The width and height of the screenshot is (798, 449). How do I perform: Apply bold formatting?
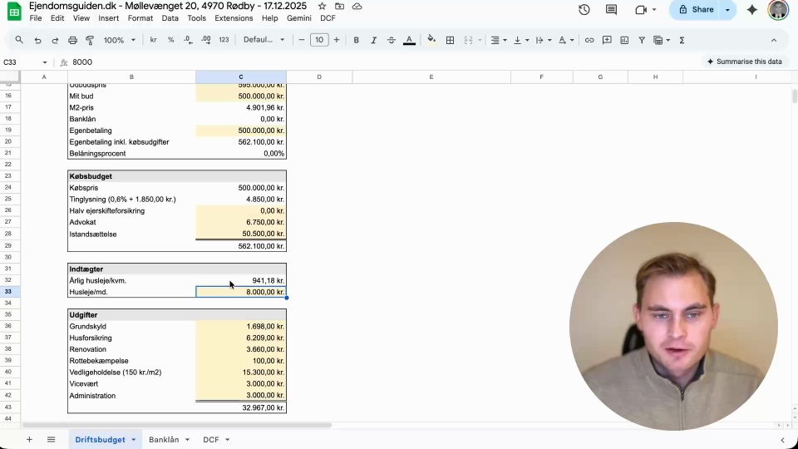pos(357,40)
